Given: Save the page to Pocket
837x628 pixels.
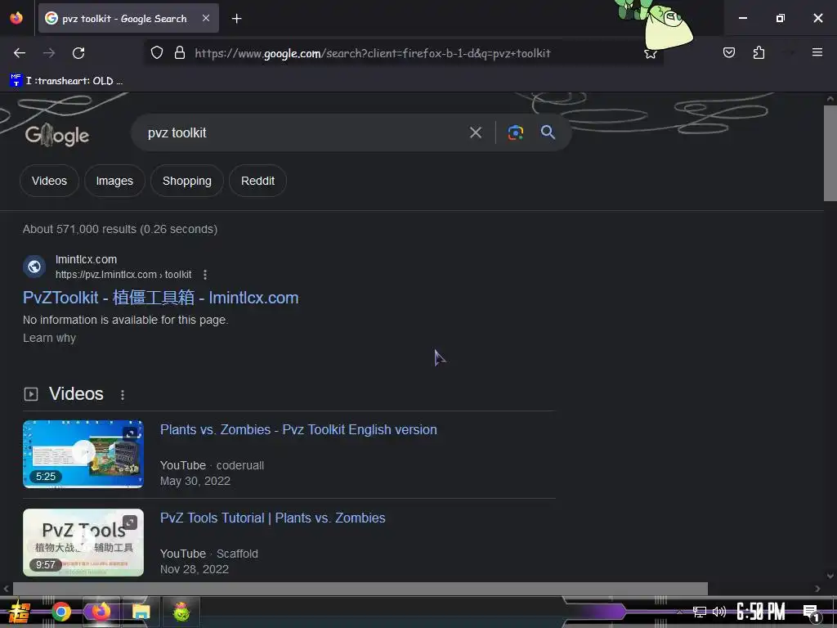Looking at the screenshot, I should tap(728, 52).
